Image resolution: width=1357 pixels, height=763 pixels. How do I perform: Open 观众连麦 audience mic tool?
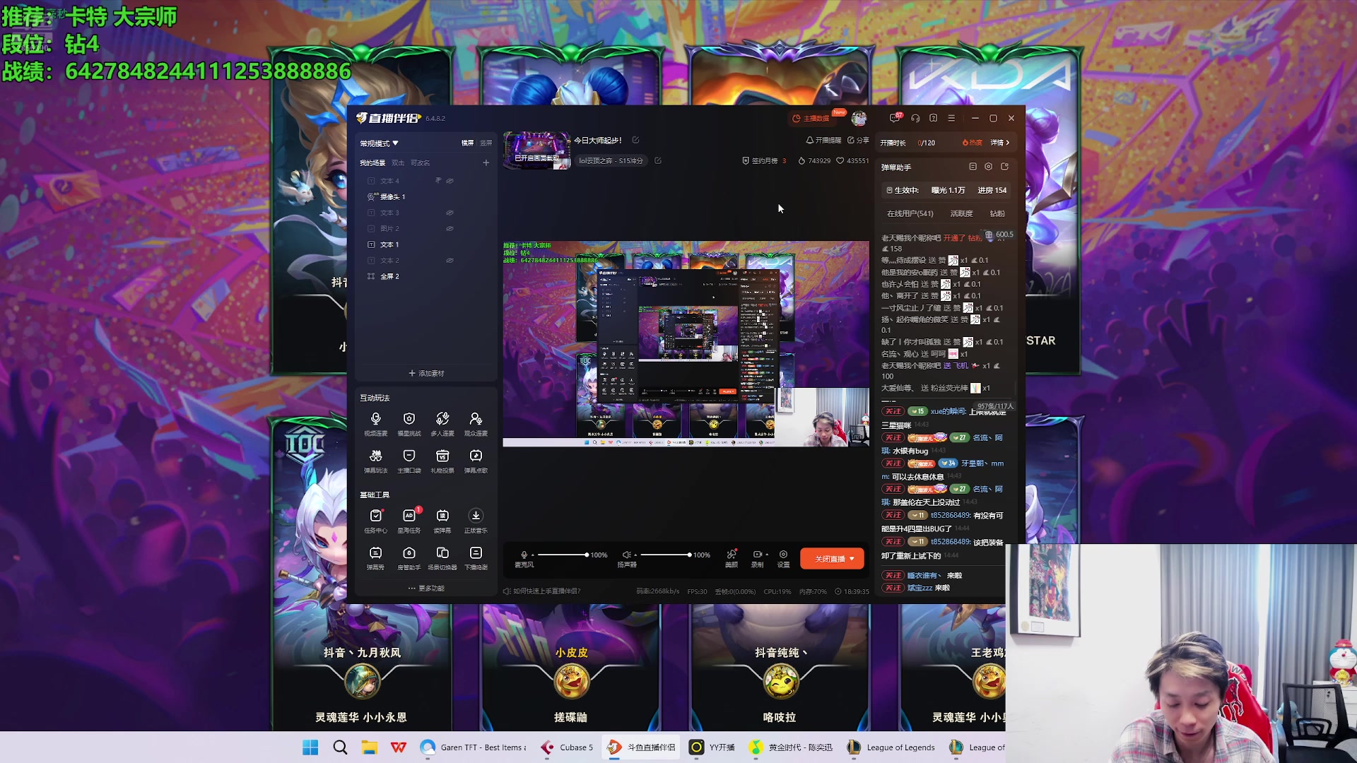click(x=476, y=424)
